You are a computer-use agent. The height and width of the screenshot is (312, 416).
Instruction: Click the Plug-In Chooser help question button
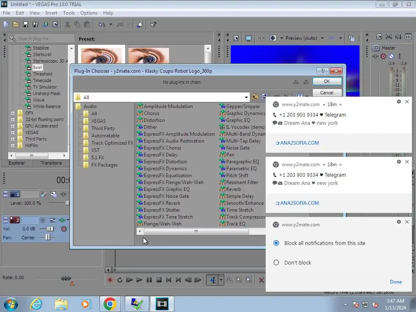tap(323, 71)
